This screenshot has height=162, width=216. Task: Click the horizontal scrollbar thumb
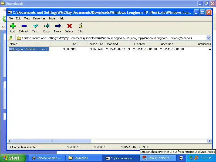[52, 141]
